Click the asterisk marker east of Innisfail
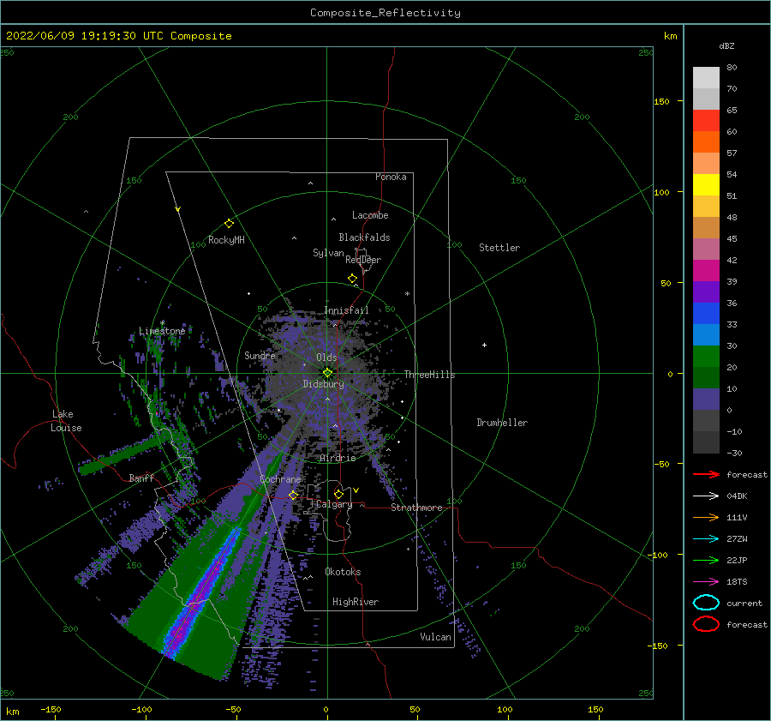This screenshot has width=771, height=721. 407,294
